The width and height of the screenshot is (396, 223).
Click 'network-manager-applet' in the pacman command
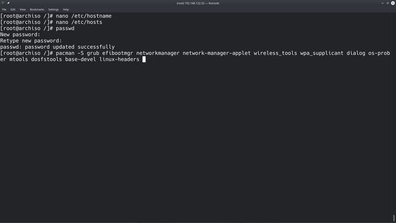(217, 53)
